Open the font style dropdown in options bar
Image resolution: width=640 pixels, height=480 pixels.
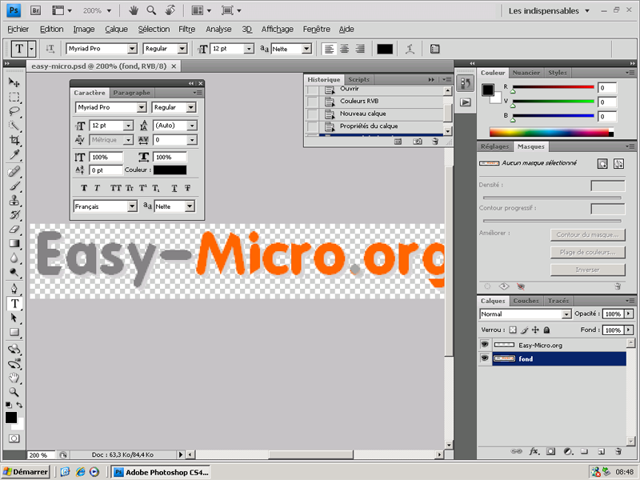pos(182,49)
